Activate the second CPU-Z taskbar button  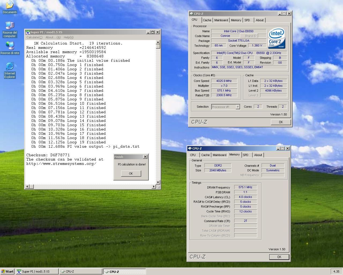pos(125,271)
